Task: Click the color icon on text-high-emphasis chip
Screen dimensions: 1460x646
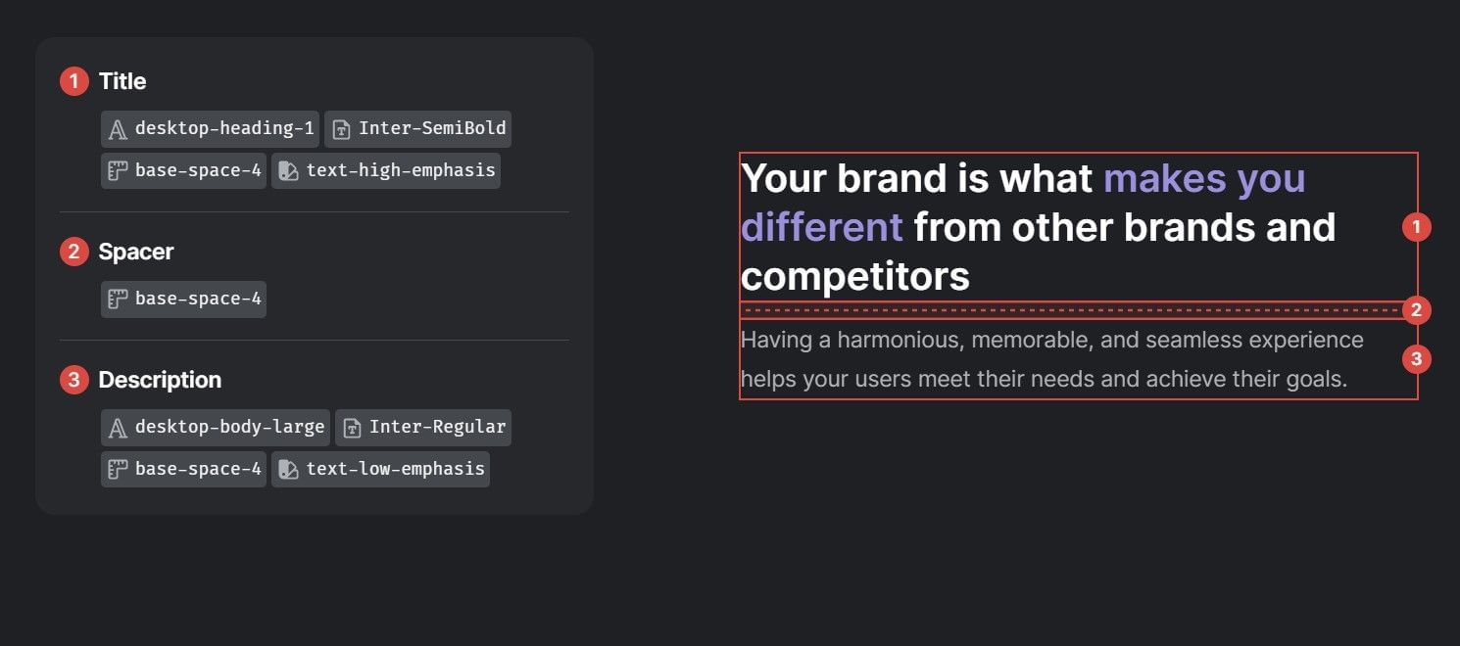Action: coord(286,169)
